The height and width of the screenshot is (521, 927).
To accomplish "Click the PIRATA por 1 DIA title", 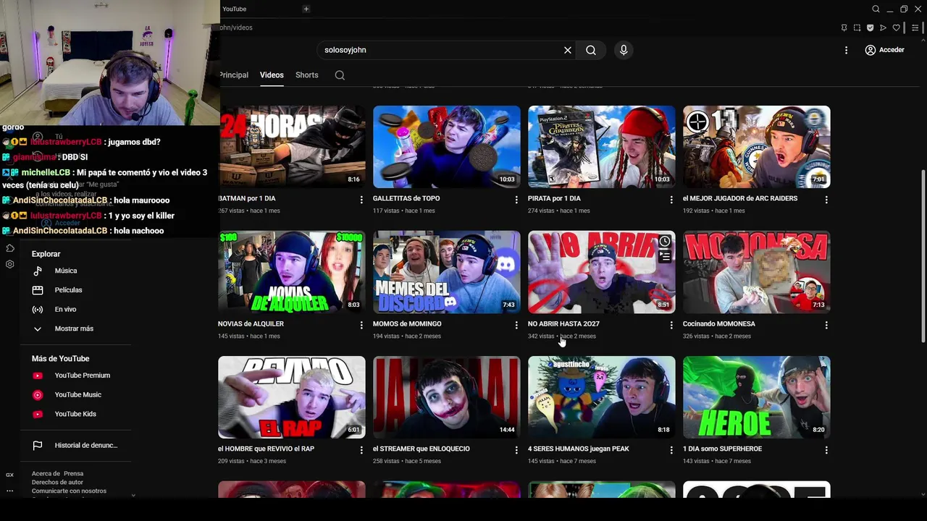I will click(x=554, y=198).
